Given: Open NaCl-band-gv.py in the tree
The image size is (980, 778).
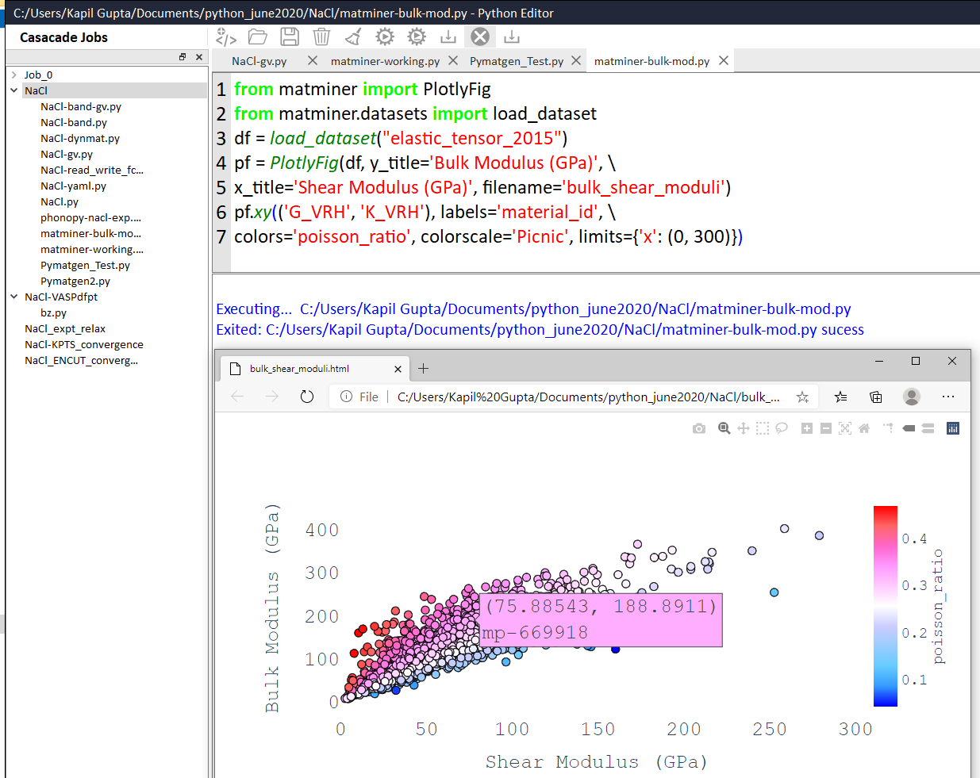Looking at the screenshot, I should [81, 107].
